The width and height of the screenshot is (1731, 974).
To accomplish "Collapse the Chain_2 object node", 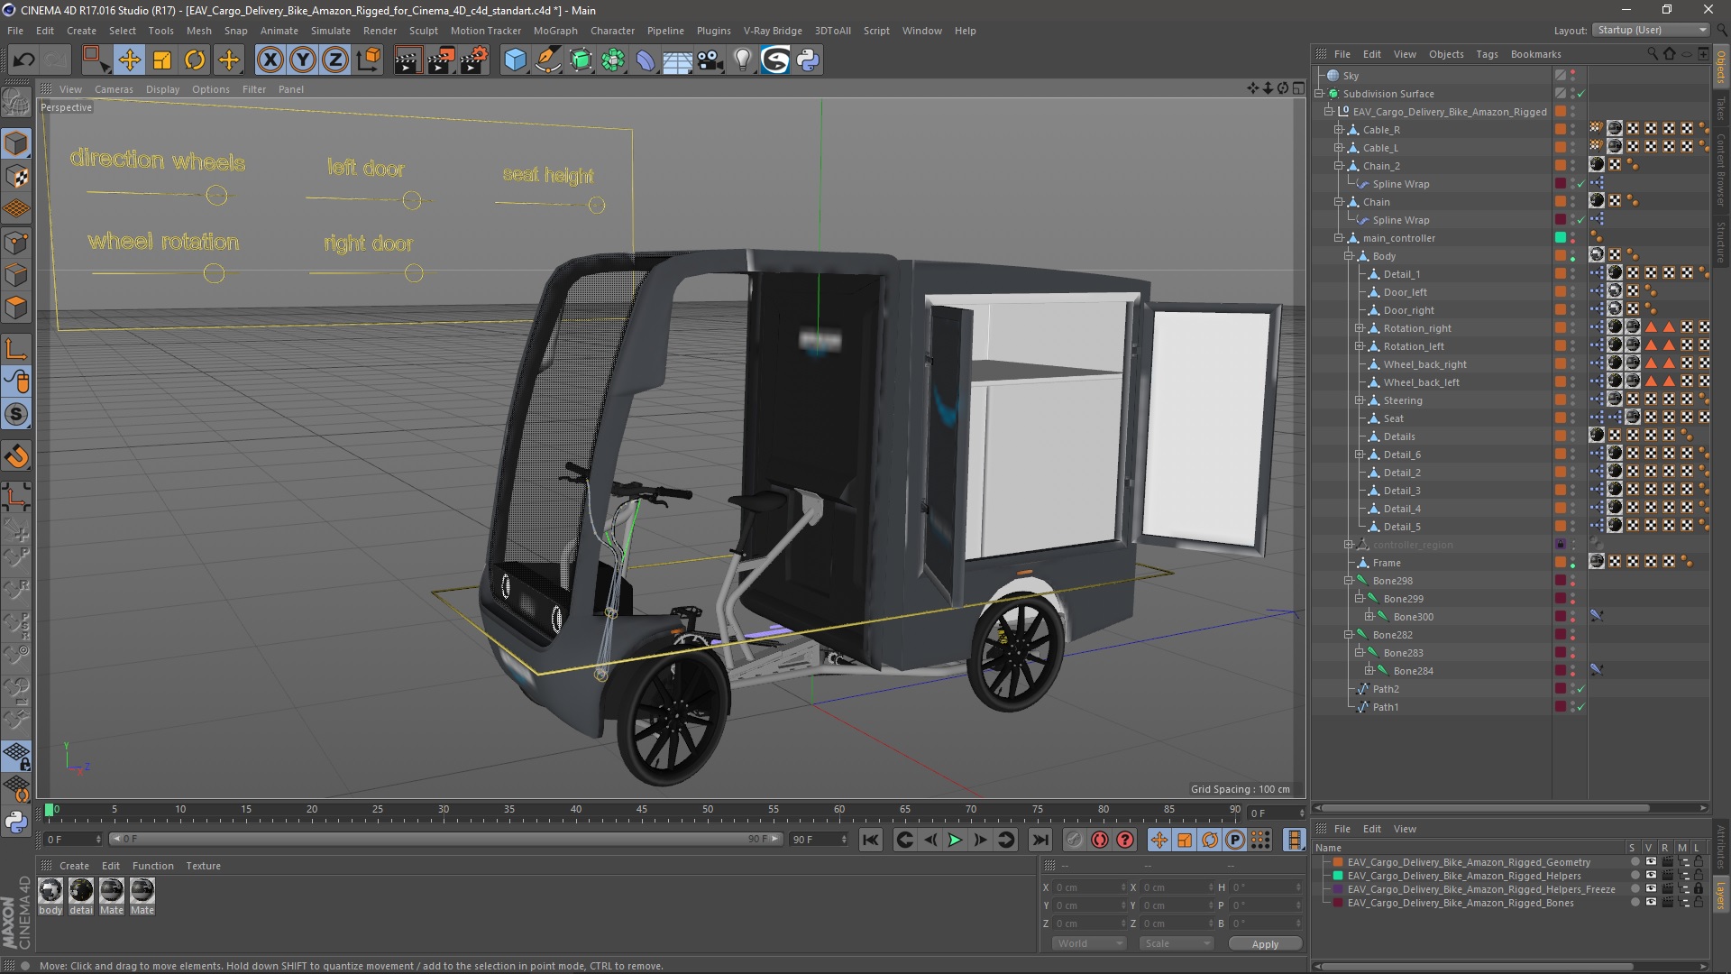I will tap(1339, 166).
